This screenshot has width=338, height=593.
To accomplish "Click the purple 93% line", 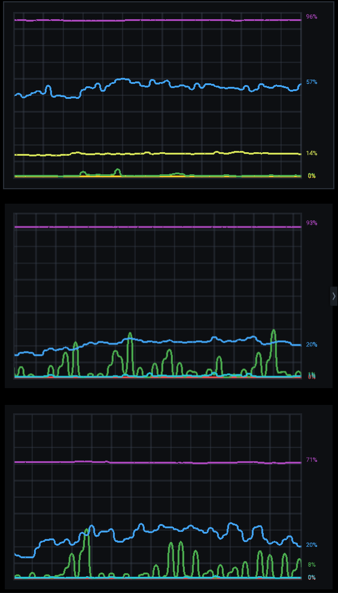I will (x=157, y=227).
